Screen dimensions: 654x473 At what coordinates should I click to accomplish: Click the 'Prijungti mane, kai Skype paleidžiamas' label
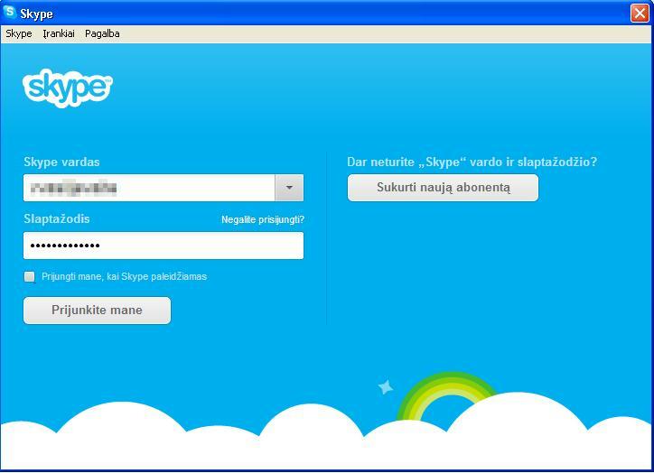[125, 277]
